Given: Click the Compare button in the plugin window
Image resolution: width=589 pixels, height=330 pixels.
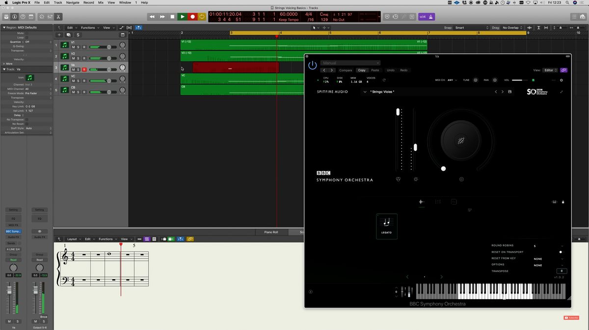Looking at the screenshot, I should point(346,70).
